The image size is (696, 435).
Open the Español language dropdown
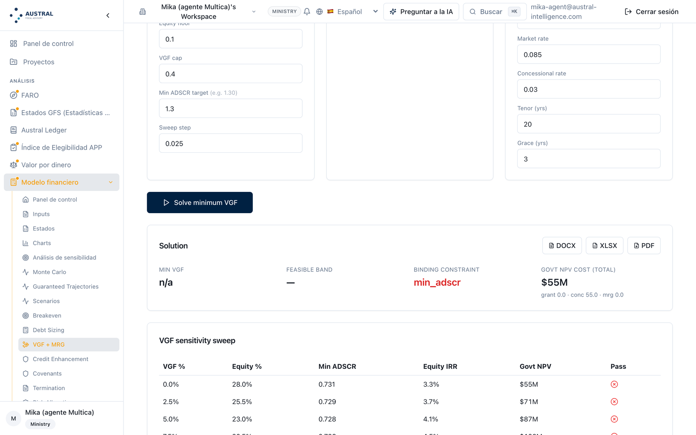(353, 12)
